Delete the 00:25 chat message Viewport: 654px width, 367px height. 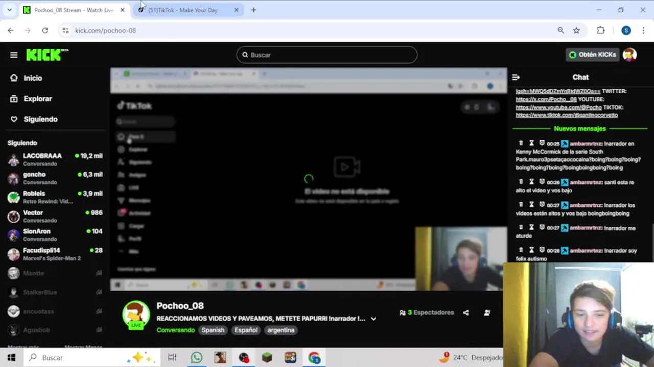click(521, 143)
